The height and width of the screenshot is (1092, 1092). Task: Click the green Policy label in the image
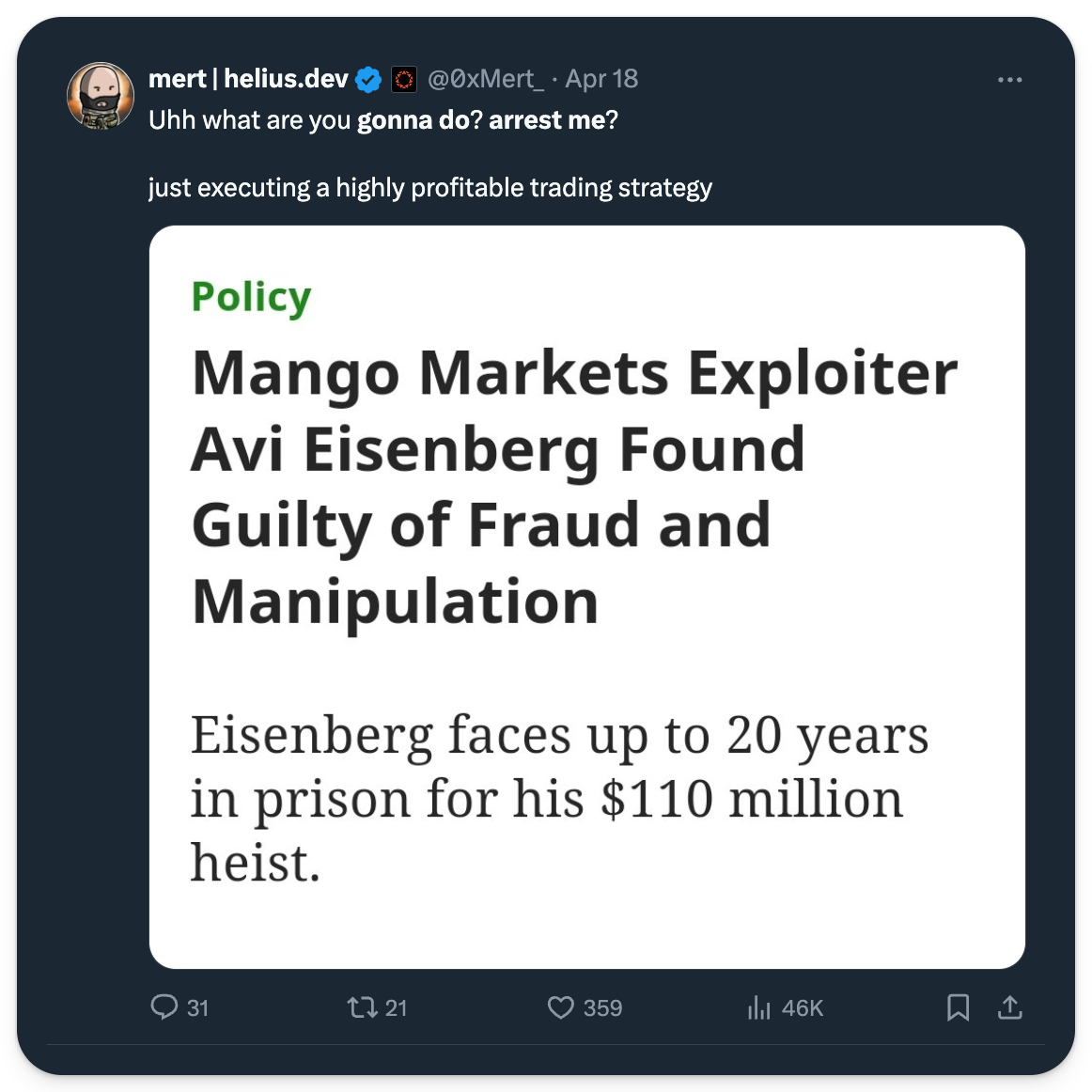tap(251, 297)
